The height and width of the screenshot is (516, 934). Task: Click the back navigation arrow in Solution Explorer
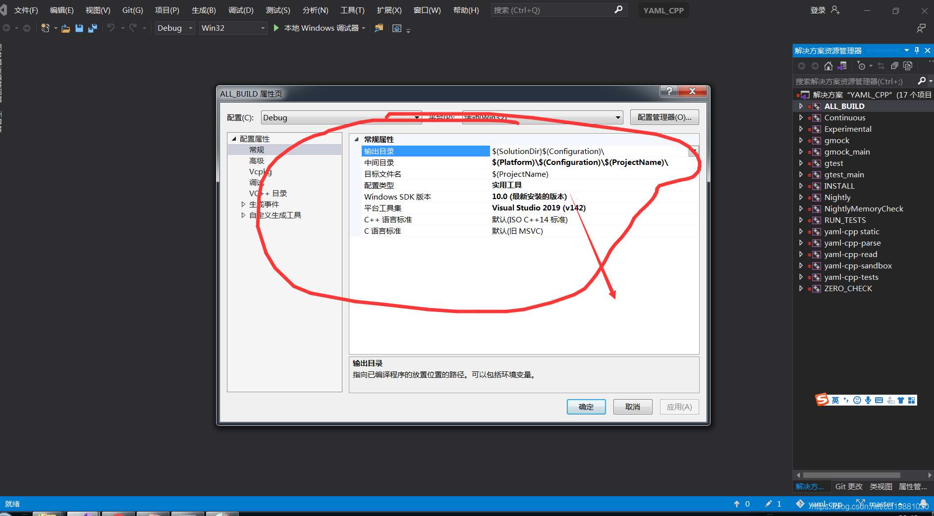[802, 66]
